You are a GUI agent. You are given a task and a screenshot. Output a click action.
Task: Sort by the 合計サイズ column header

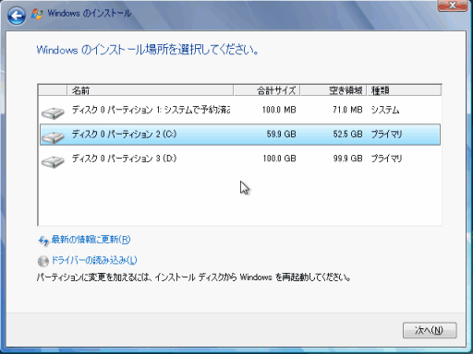pos(267,90)
